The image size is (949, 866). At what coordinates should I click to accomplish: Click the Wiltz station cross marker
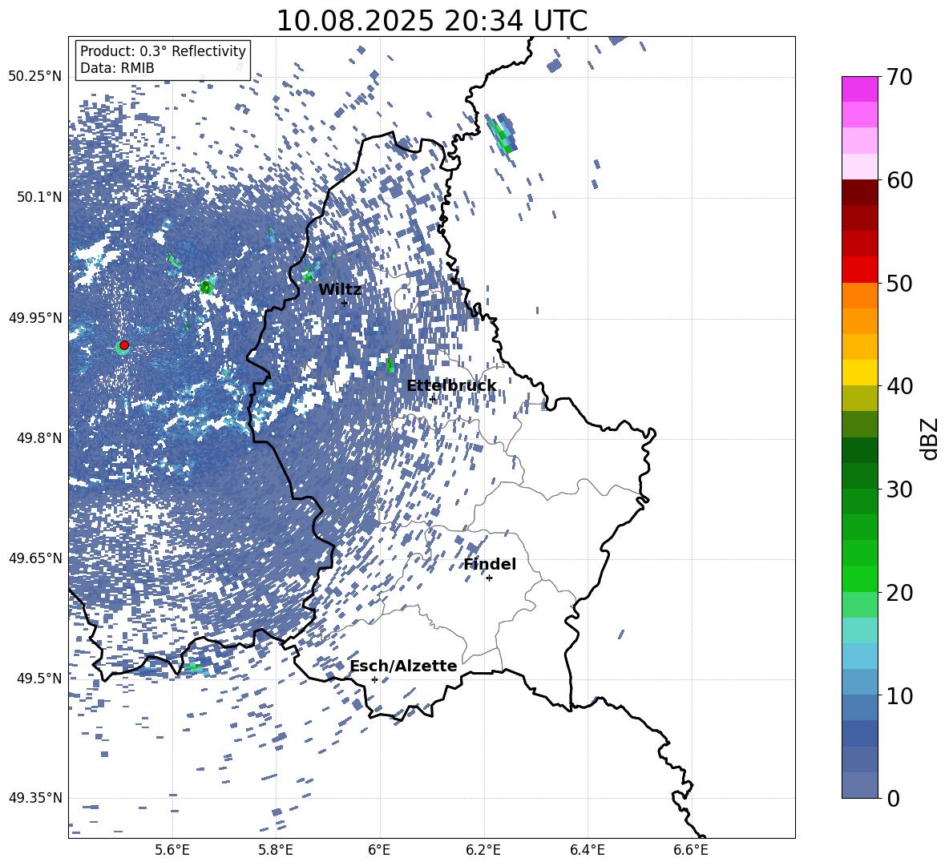point(345,303)
